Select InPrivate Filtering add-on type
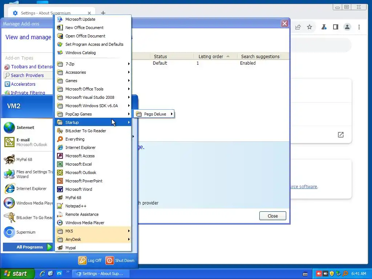Viewport: 372px width, 279px height. tap(25, 93)
